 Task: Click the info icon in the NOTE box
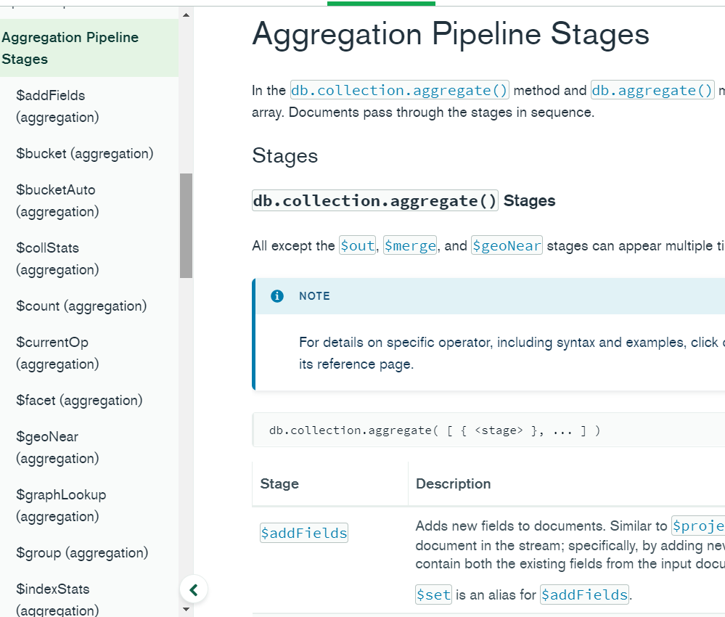point(277,296)
